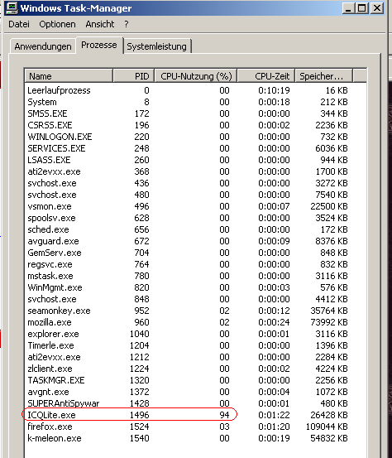The image size is (392, 458).
Task: Open the Optionen menu
Action: click(57, 24)
